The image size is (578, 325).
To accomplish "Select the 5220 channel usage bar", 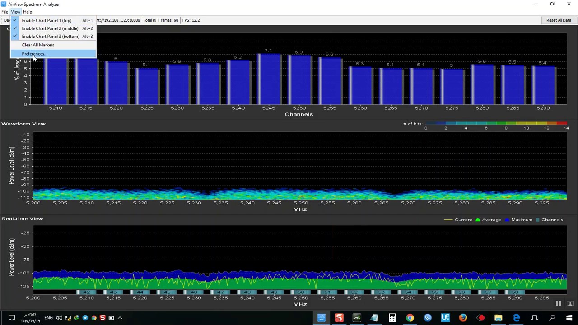I will click(116, 83).
